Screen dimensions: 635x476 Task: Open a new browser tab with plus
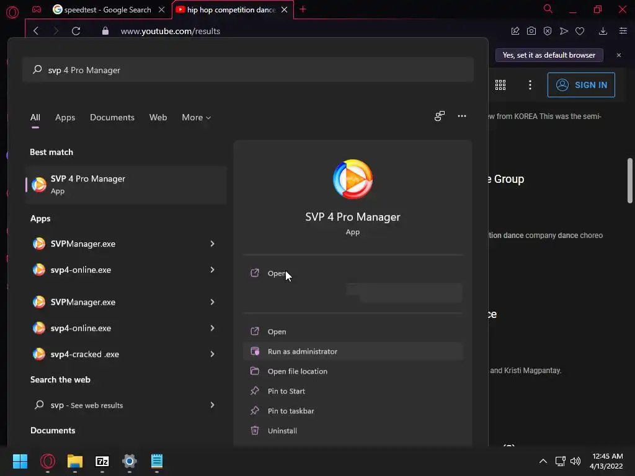pos(303,9)
